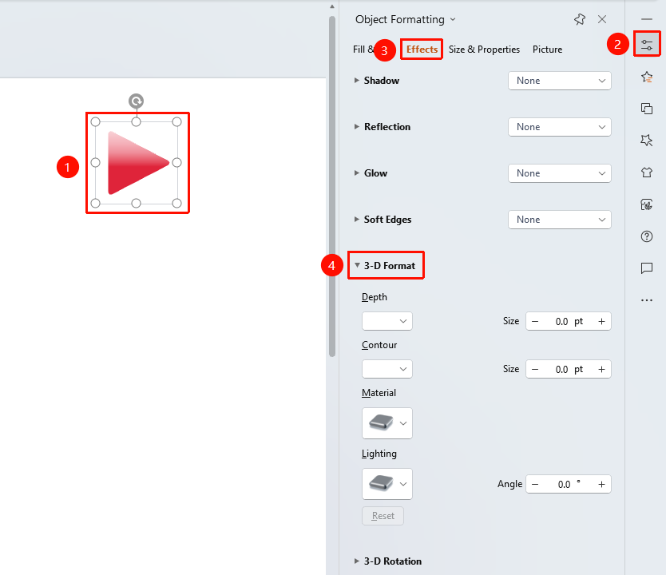Viewport: 666px width, 575px height.
Task: Click the rotation handle above the triangle
Action: pyautogui.click(x=136, y=101)
